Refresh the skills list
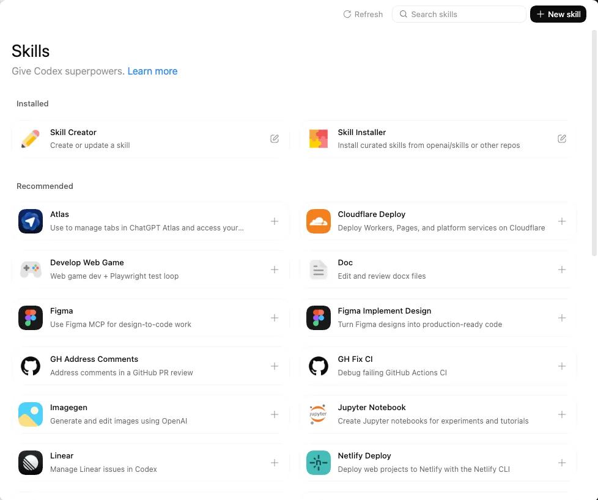Image resolution: width=598 pixels, height=500 pixels. (363, 14)
